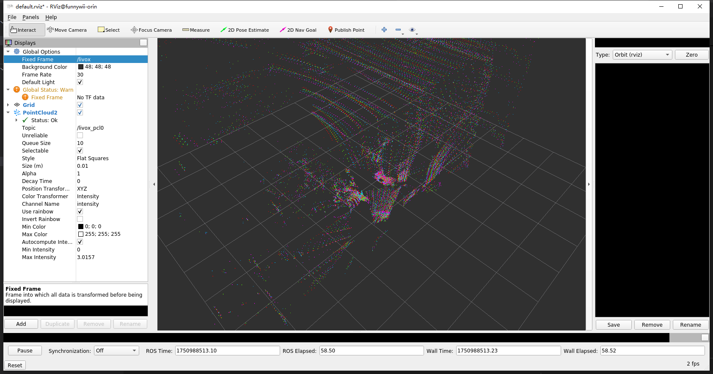Click the Global Status warning icon
The image size is (713, 374).
tap(17, 90)
